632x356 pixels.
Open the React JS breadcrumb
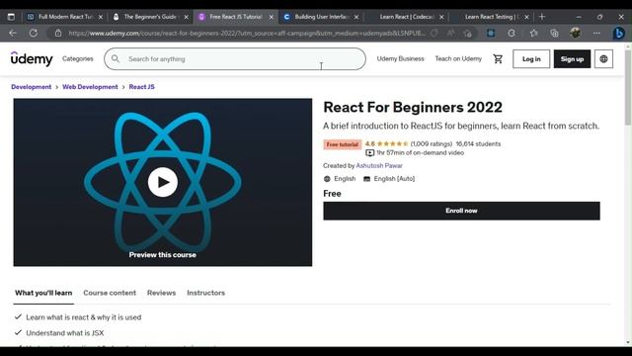click(141, 87)
